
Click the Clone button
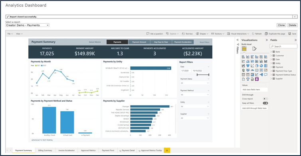click(x=281, y=25)
